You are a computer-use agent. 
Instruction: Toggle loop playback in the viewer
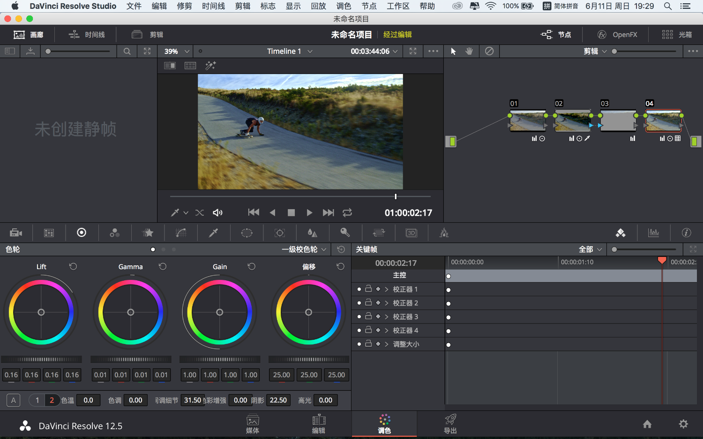tap(347, 212)
